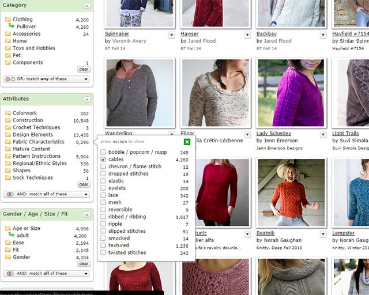Open Pattern Instructions folder icon
The height and width of the screenshot is (295, 369).
8,156
